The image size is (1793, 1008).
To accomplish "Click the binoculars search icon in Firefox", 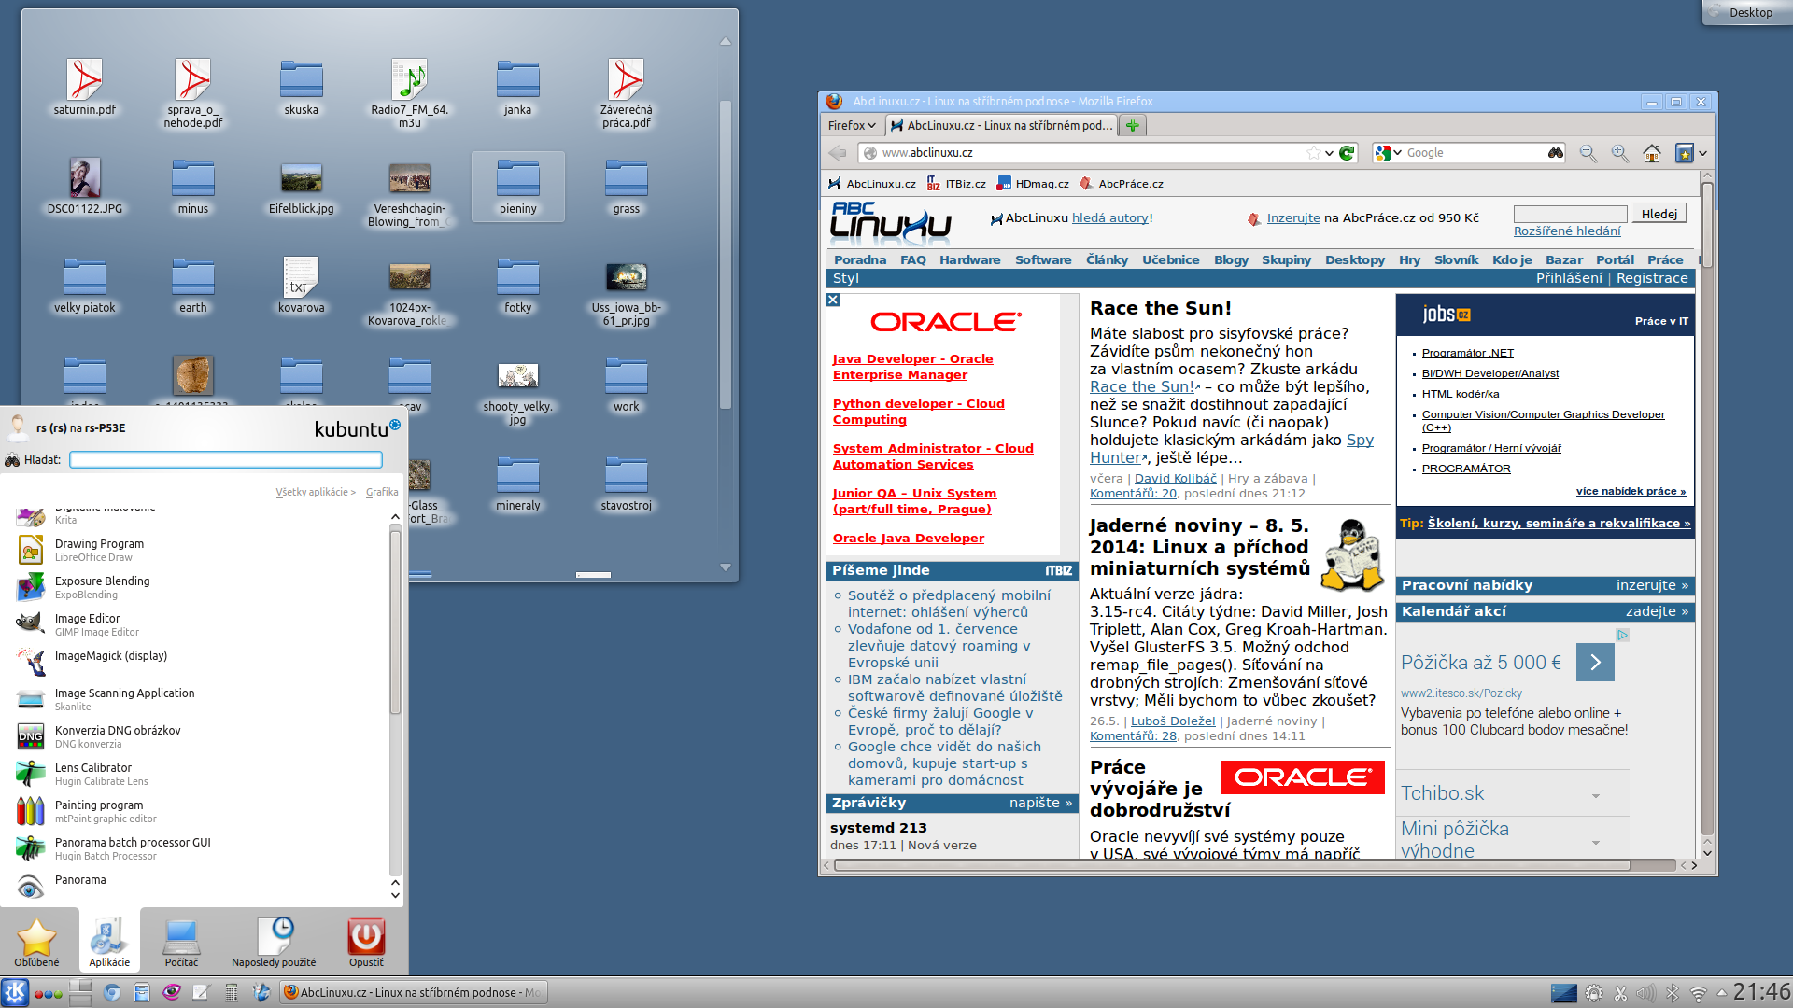I will click(x=1555, y=153).
